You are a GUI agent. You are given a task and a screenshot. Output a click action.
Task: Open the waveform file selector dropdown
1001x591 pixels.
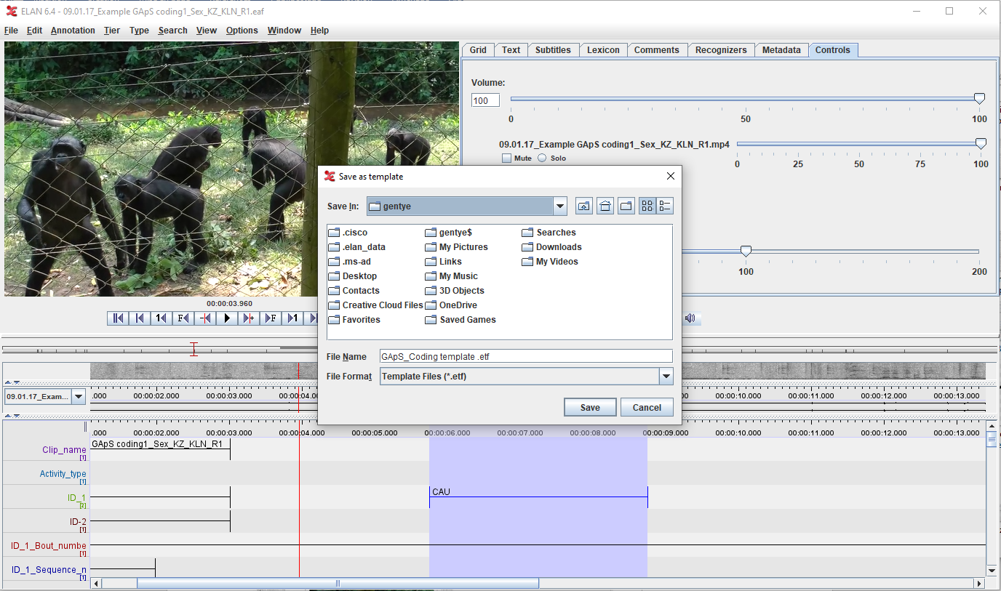pyautogui.click(x=78, y=397)
